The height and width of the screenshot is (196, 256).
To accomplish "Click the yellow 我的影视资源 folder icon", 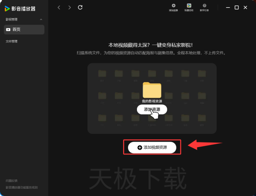I will (x=152, y=90).
